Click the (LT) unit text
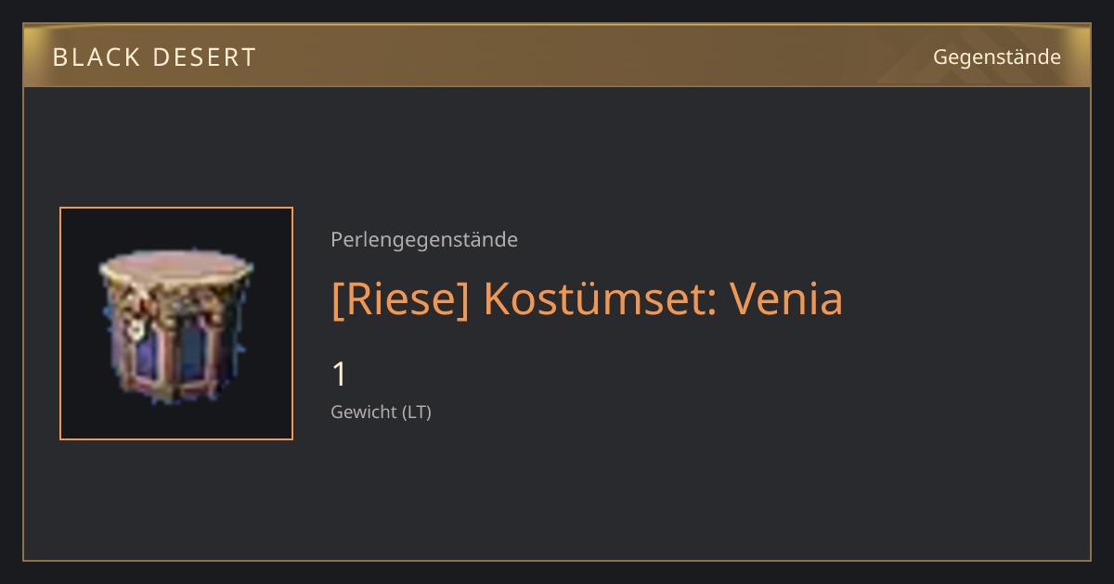The image size is (1114, 584). (416, 412)
